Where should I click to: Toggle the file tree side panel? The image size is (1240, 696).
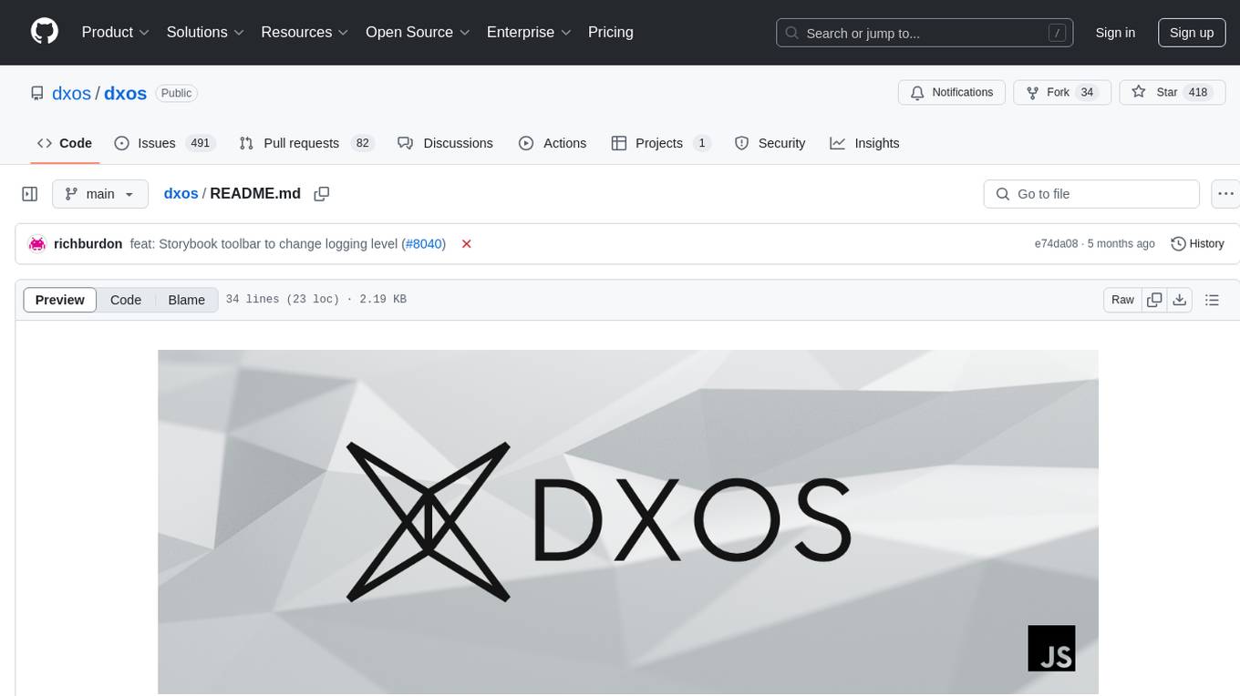coord(30,194)
